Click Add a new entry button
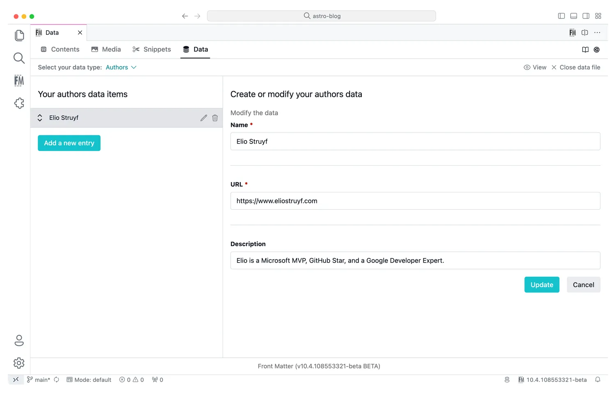The image size is (616, 393). coord(69,143)
